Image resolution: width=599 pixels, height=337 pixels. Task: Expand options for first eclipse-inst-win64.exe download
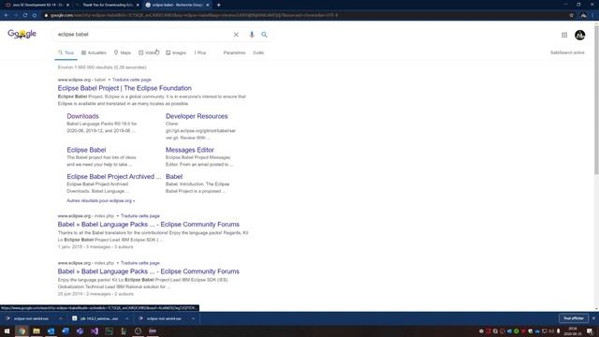tap(61, 318)
